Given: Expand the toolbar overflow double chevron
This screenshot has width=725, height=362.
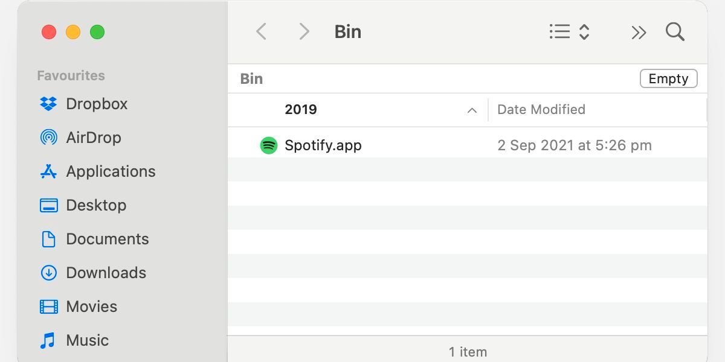Looking at the screenshot, I should [x=639, y=32].
